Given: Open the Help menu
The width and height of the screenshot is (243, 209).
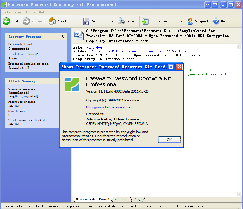Looking at the screenshot, I should [x=43, y=12].
